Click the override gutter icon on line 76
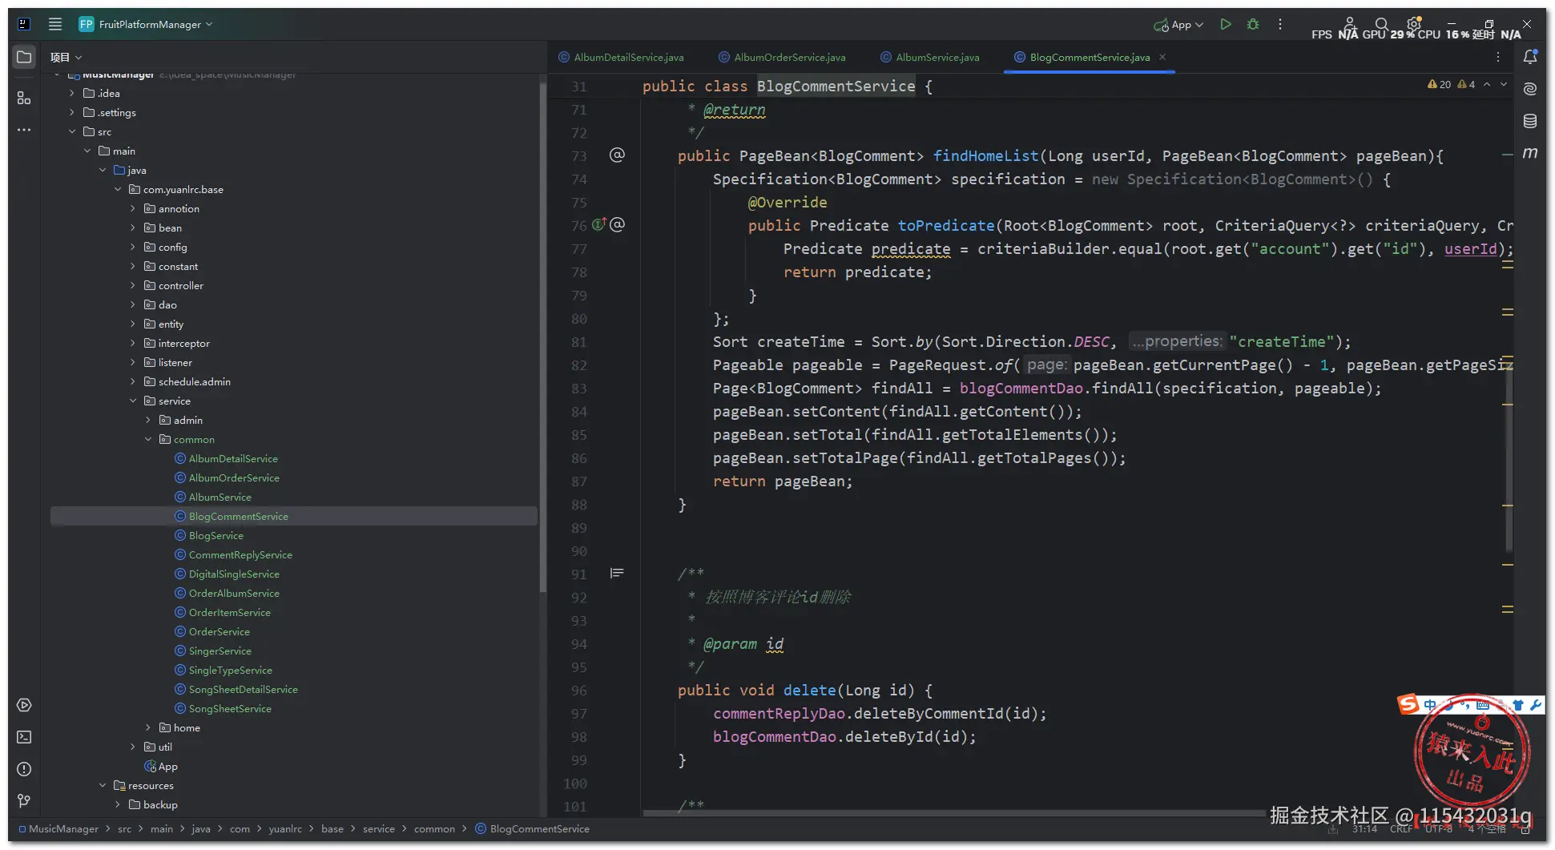The height and width of the screenshot is (850, 1555). pyautogui.click(x=599, y=225)
